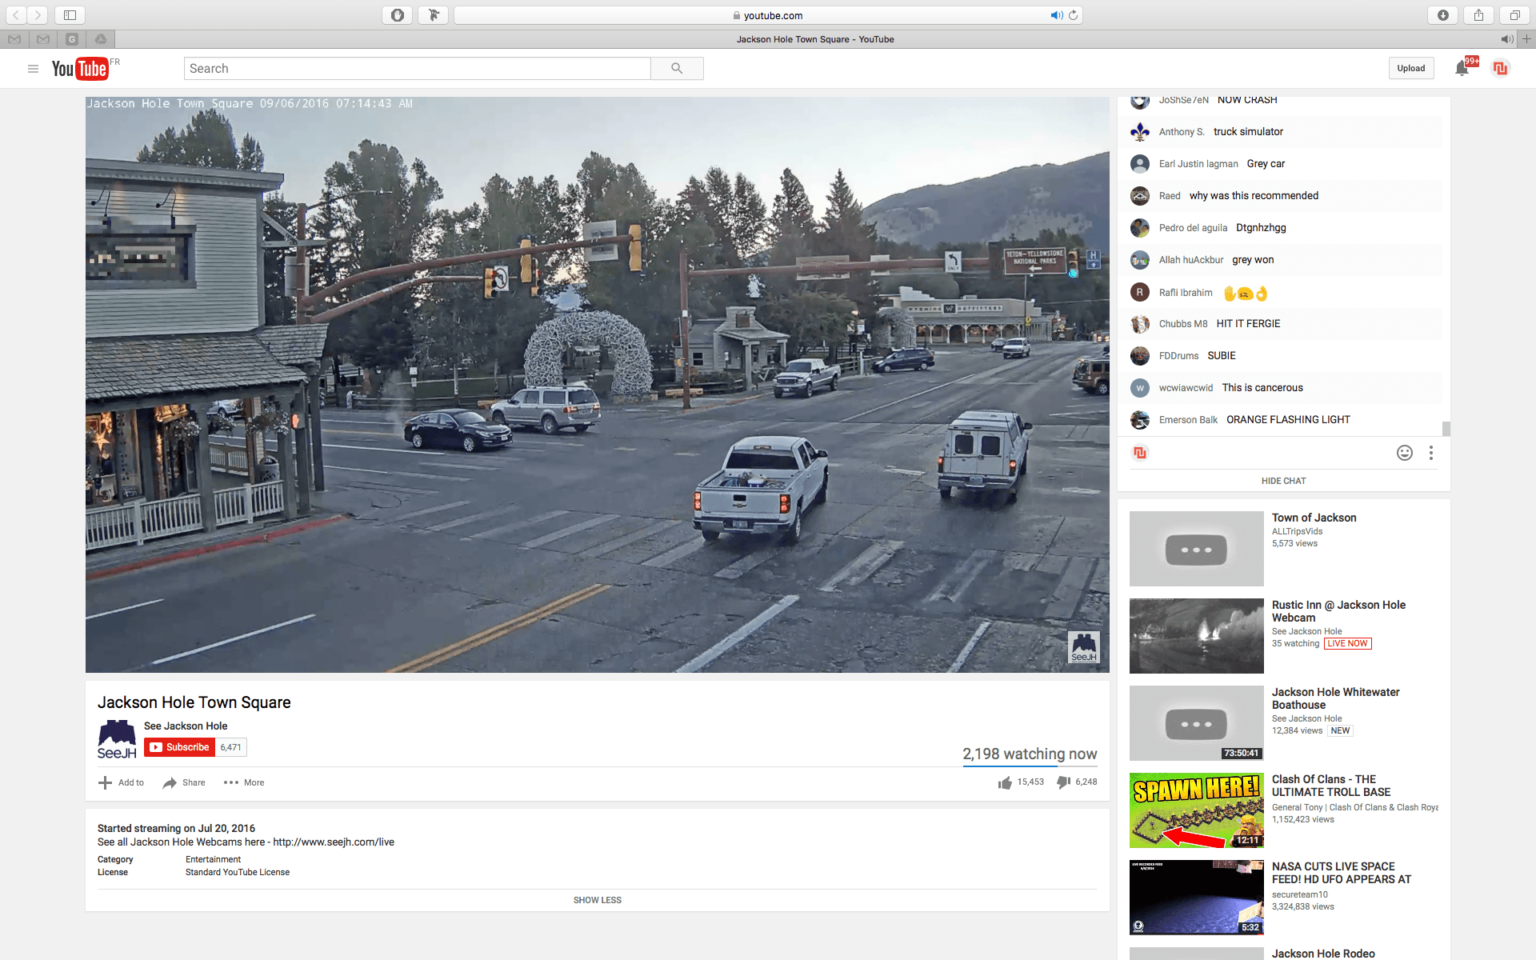
Task: Click the chat input avatar icon
Action: pos(1140,453)
